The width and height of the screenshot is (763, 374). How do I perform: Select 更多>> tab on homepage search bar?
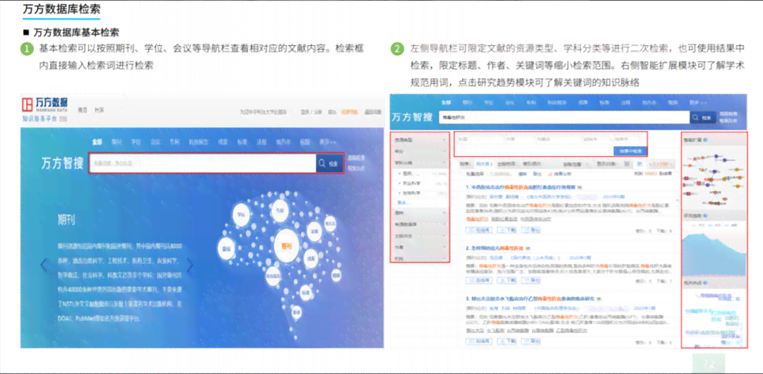(x=328, y=142)
